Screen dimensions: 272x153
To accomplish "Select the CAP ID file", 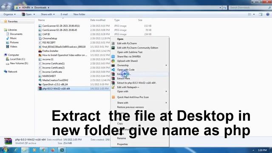I will [46, 34].
